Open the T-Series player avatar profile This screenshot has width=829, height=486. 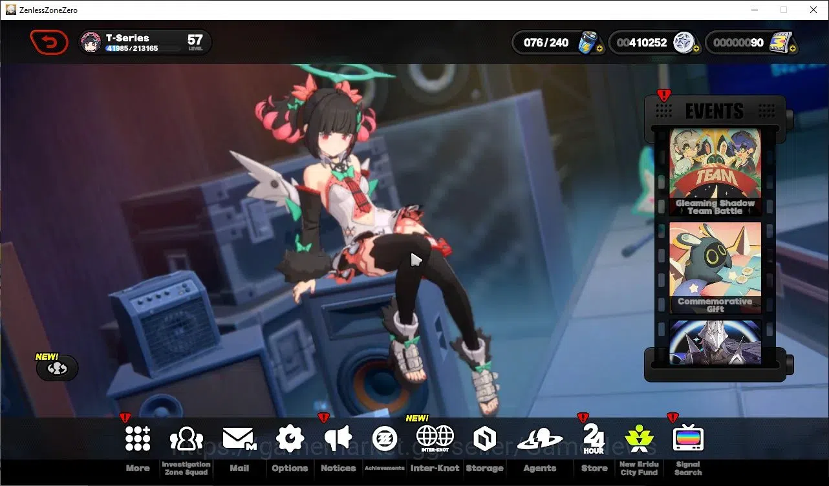pos(91,43)
